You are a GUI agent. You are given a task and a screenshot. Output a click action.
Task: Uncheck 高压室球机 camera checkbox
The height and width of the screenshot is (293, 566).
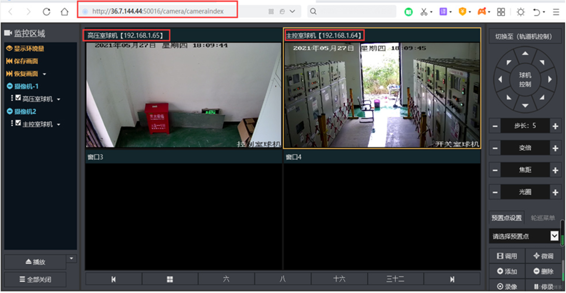(x=18, y=98)
